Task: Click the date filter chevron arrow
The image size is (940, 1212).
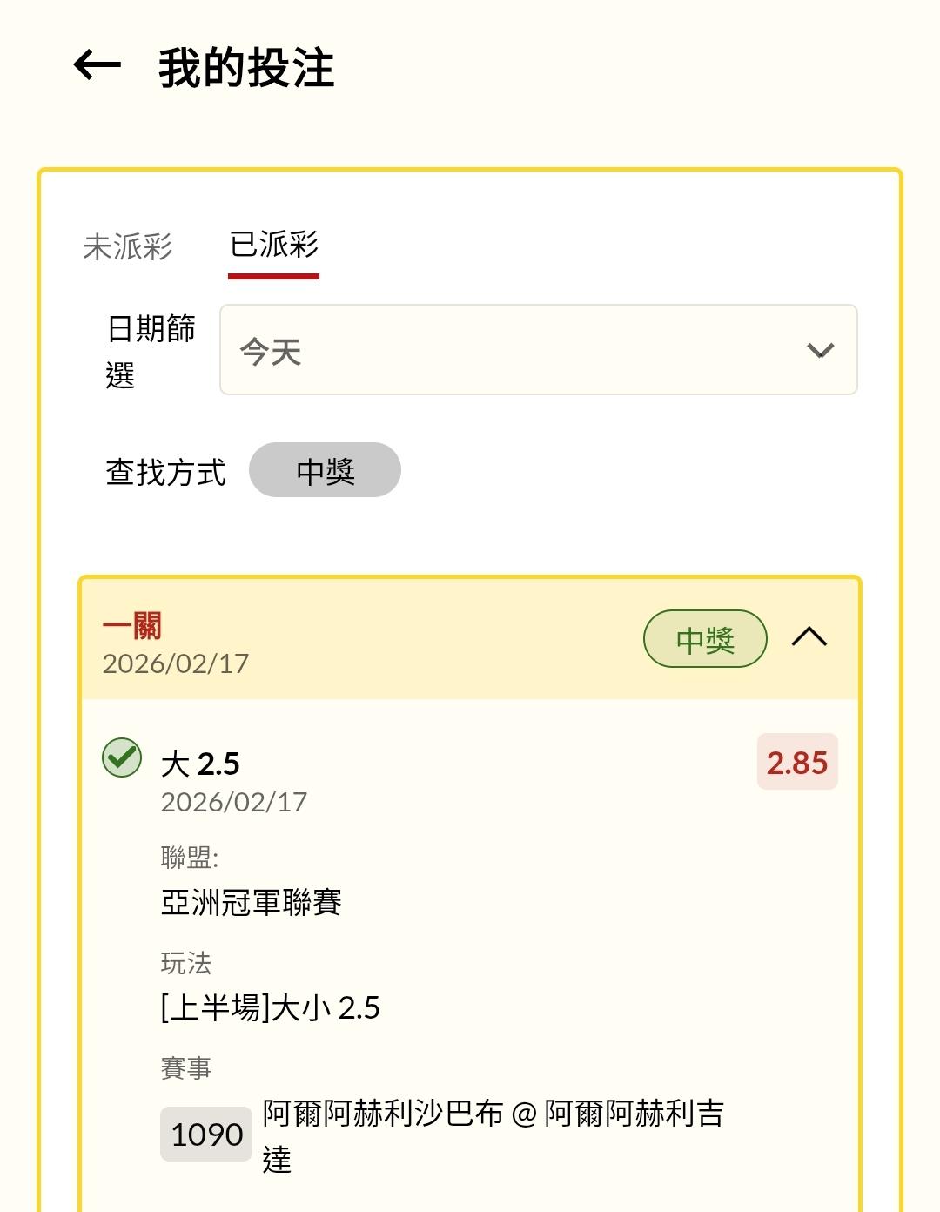Action: (x=820, y=351)
